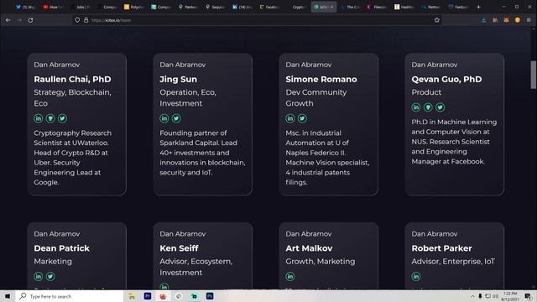Open Raullen Chai's LinkedIn icon
Image resolution: width=537 pixels, height=302 pixels.
click(39, 118)
